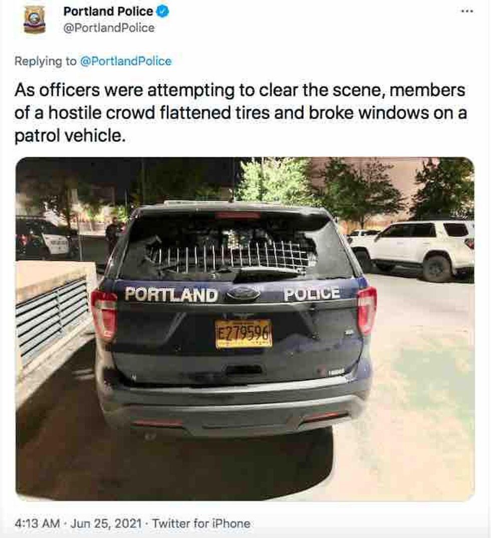Screen dimensions: 491x538
Task: Open the Portland Police badge avatar
Action: click(34, 21)
